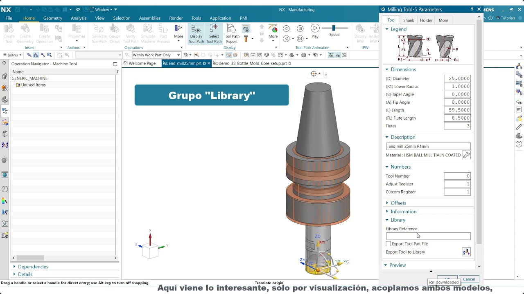Expand the Information section
The height and width of the screenshot is (294, 524).
(387, 212)
